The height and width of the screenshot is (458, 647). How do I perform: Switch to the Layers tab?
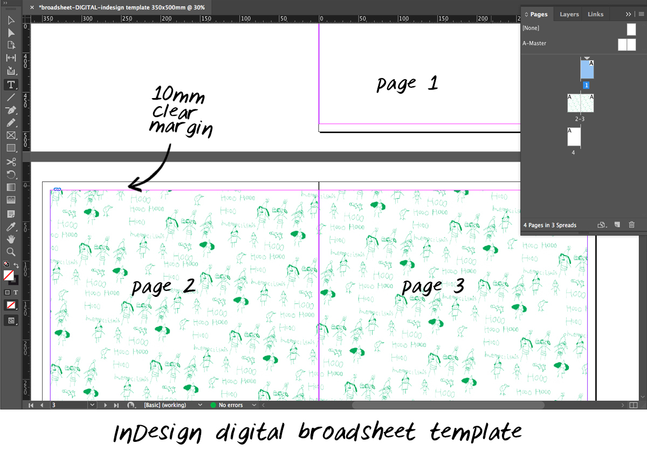coord(569,15)
